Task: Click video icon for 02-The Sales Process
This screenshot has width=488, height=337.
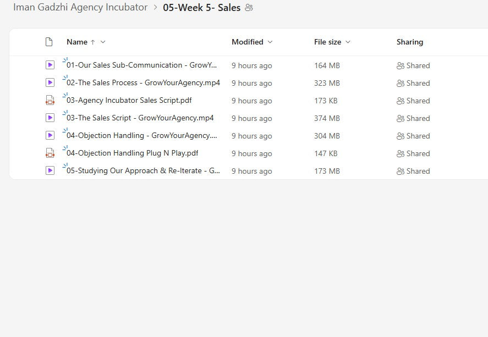Action: click(x=50, y=82)
